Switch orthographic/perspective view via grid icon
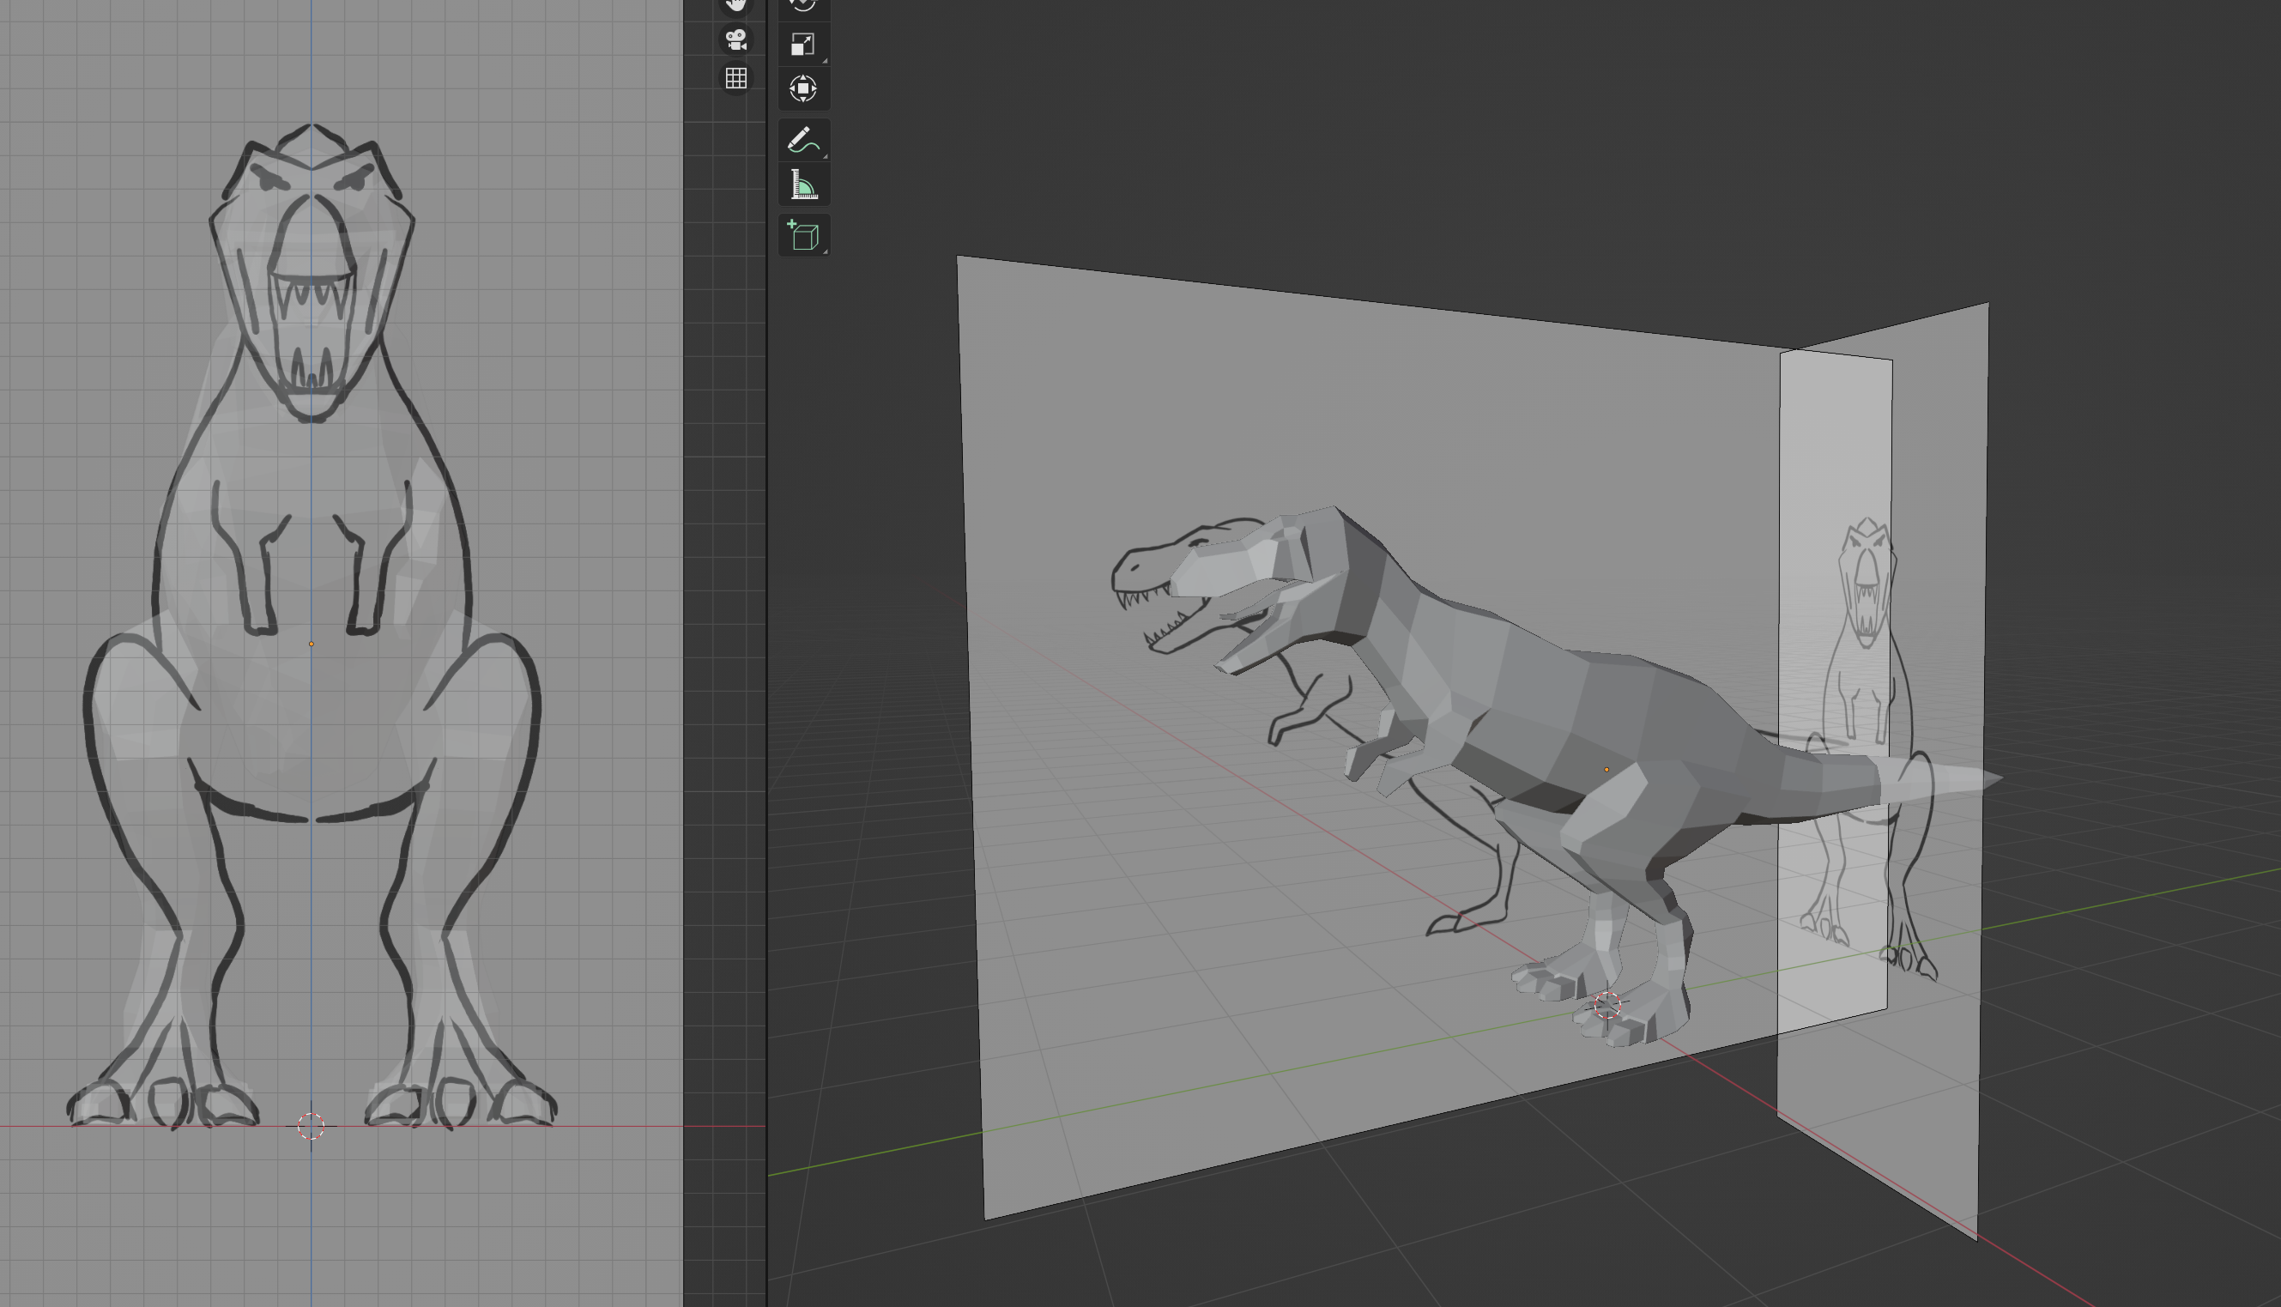The image size is (2281, 1307). pos(735,79)
